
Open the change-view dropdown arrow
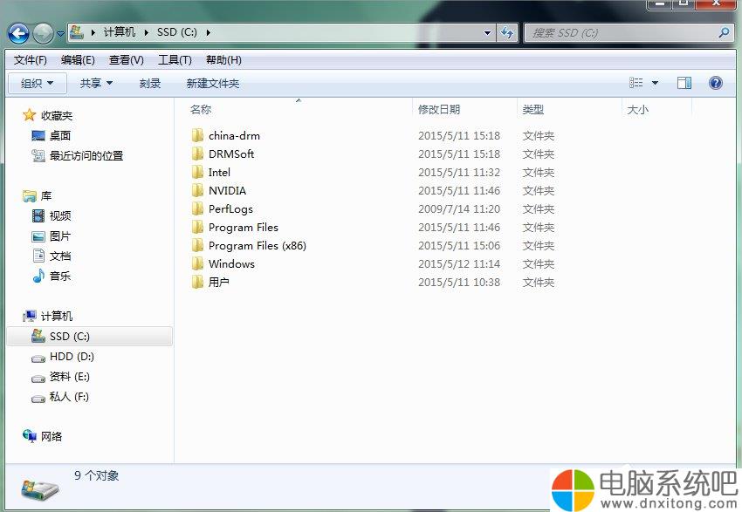point(653,83)
